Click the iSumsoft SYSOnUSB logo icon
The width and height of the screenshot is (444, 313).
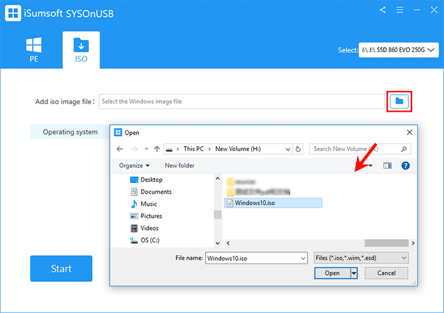tap(13, 13)
